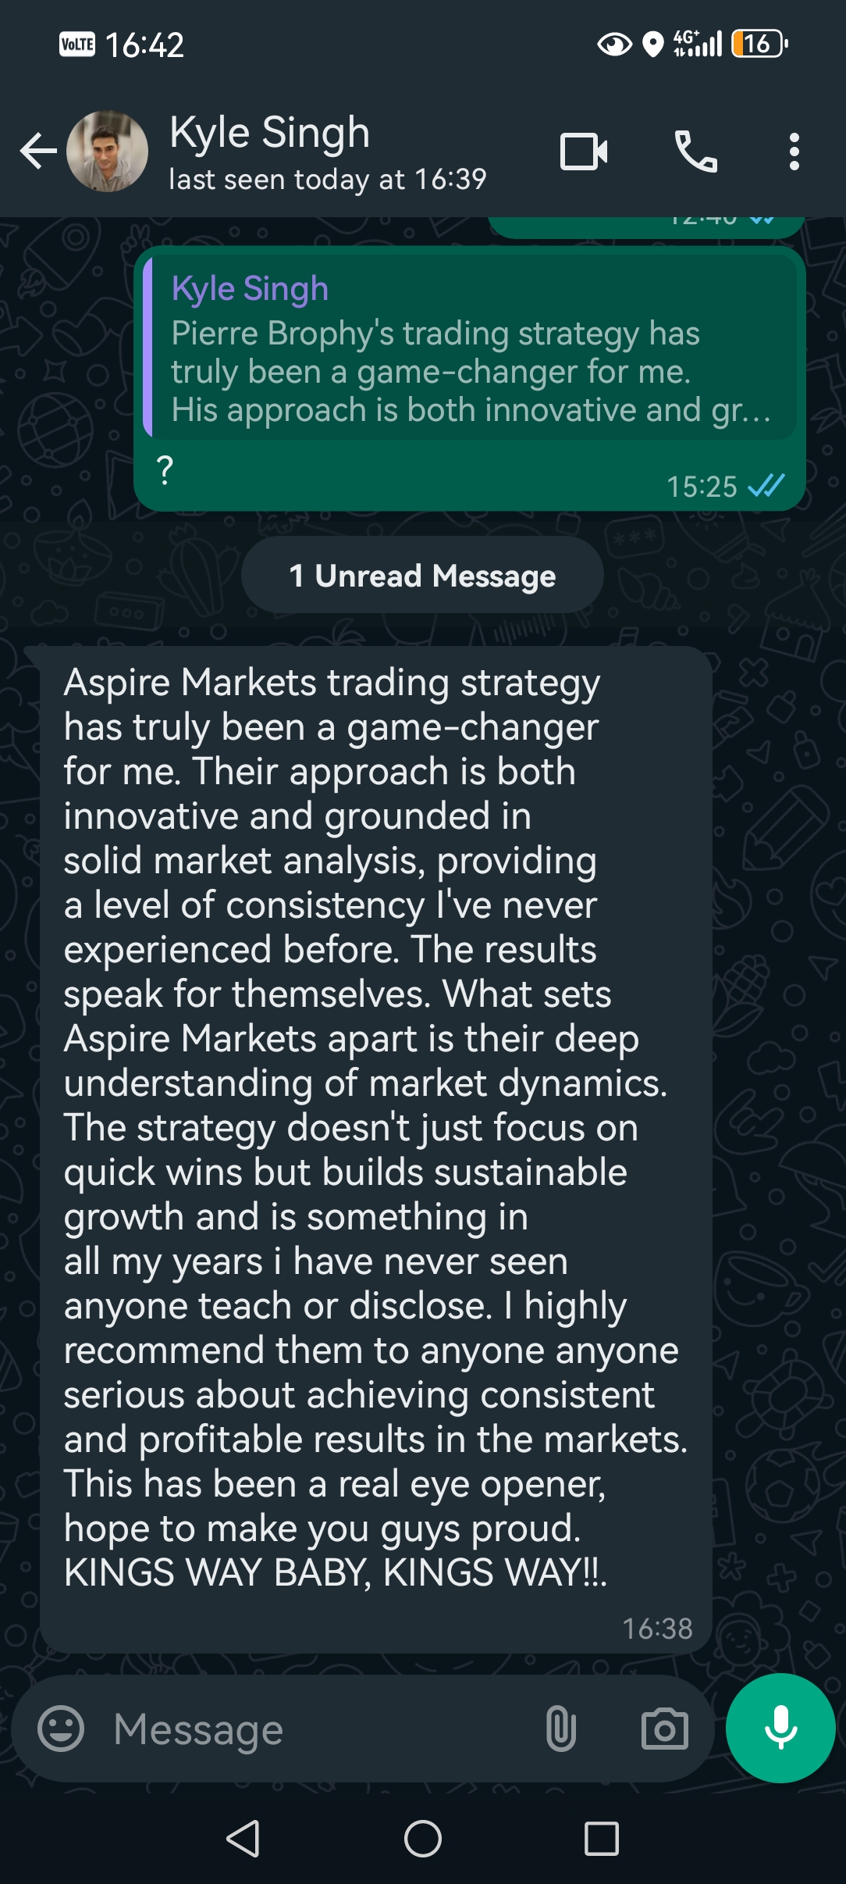Focus the Message text input field
The width and height of the screenshot is (846, 1884).
(x=312, y=1729)
